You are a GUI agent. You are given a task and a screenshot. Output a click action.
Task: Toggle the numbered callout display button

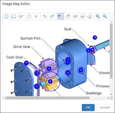61,16
